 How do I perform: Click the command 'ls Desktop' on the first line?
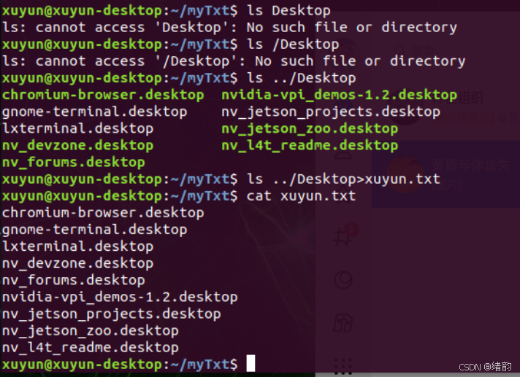tap(288, 11)
